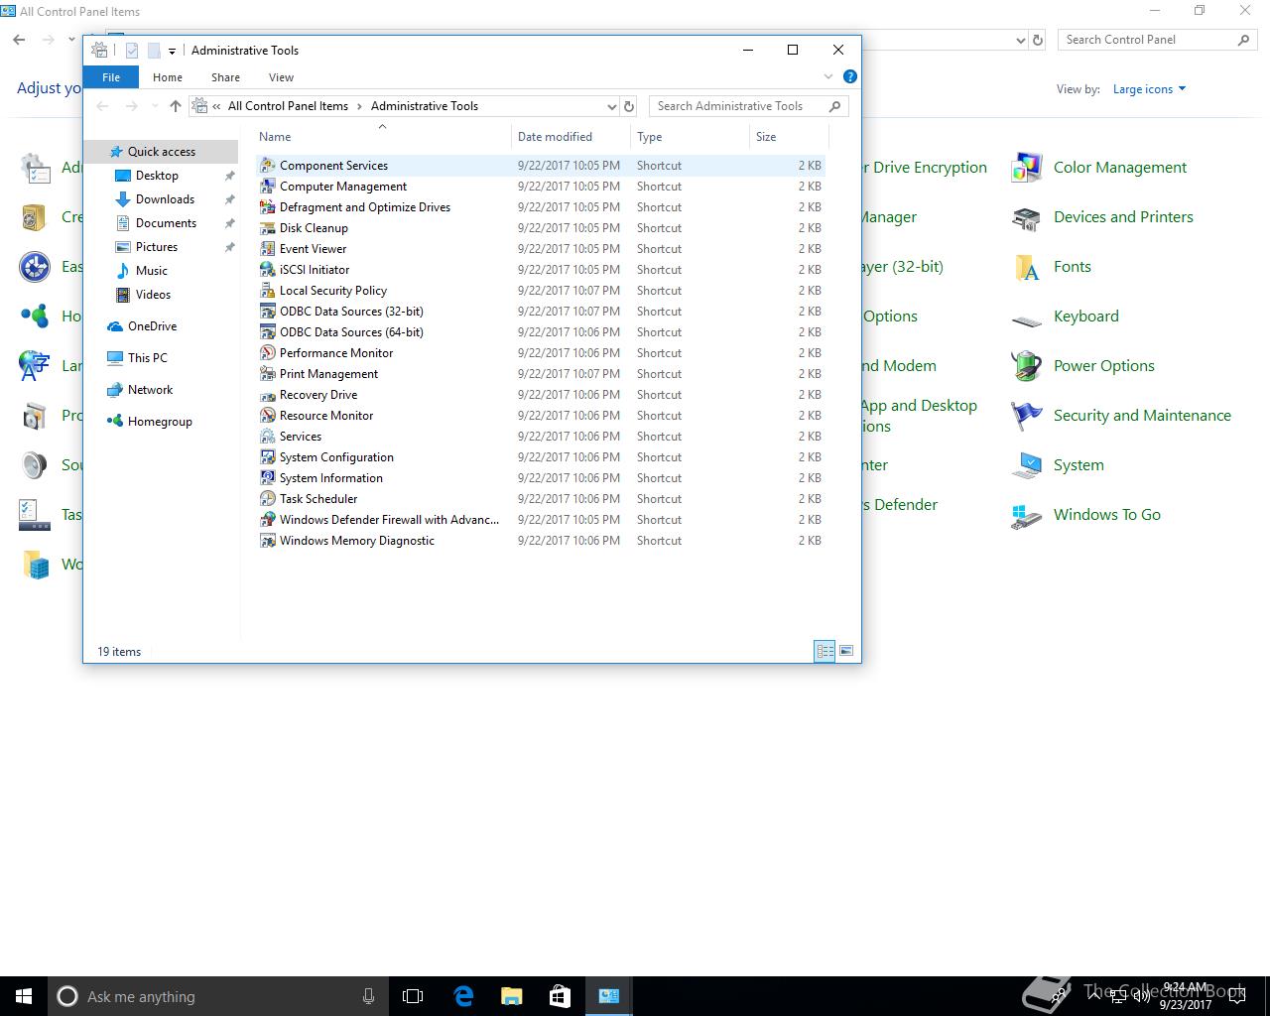The height and width of the screenshot is (1016, 1270).
Task: Select ODBC Data Sources (64-bit) entry
Action: 541,332
